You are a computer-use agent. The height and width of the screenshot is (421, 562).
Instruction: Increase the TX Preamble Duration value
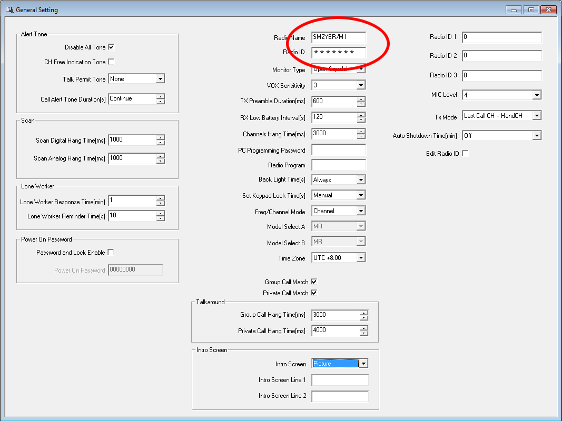tap(361, 99)
